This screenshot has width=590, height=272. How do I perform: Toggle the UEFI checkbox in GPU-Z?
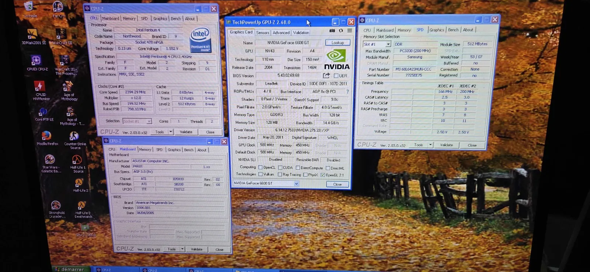(336, 76)
